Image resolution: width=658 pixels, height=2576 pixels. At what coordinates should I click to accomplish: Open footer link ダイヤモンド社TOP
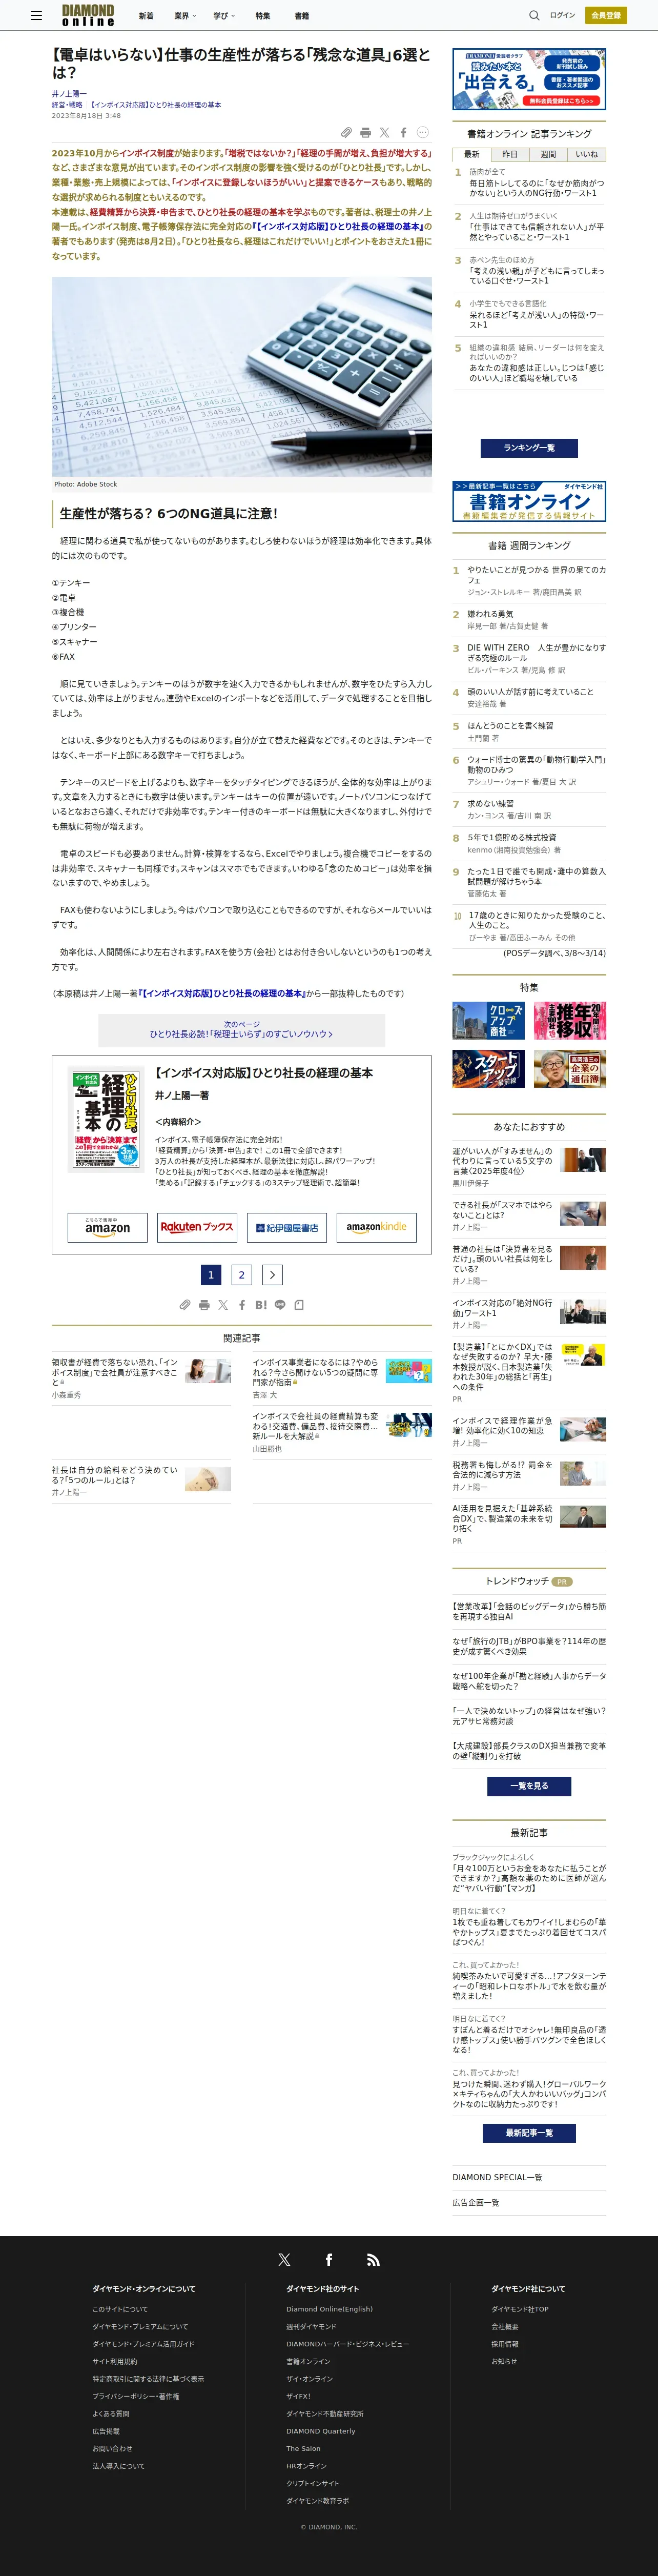(520, 2310)
